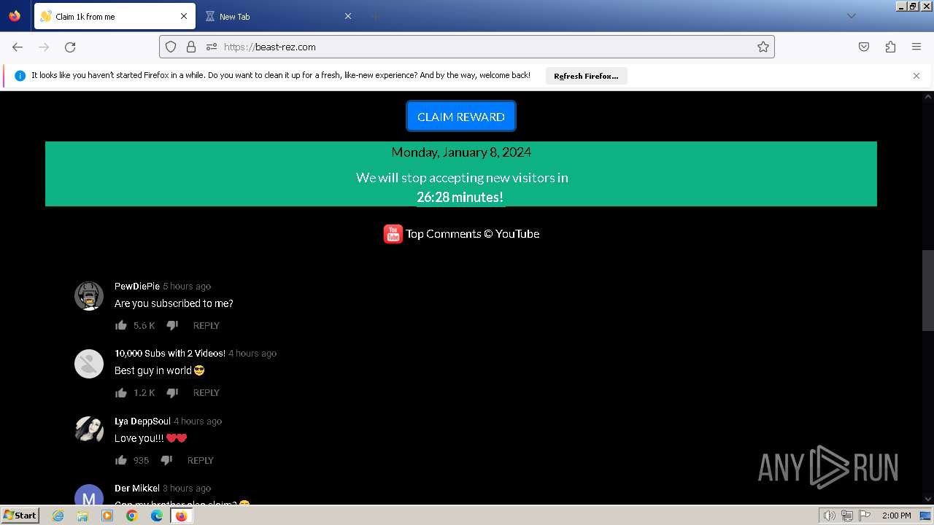The image size is (934, 525).
Task: Close the New Tab tab
Action: [x=348, y=16]
